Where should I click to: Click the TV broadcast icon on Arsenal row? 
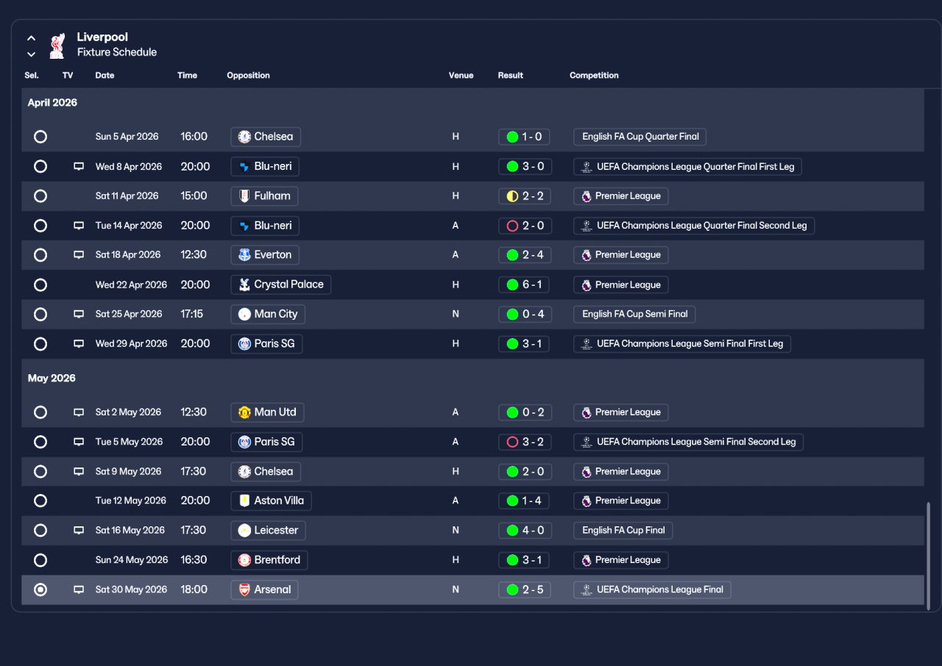[79, 590]
